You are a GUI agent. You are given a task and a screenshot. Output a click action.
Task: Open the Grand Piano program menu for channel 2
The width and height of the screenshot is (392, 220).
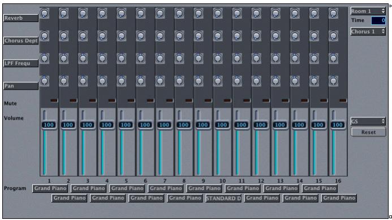pyautogui.click(x=69, y=198)
